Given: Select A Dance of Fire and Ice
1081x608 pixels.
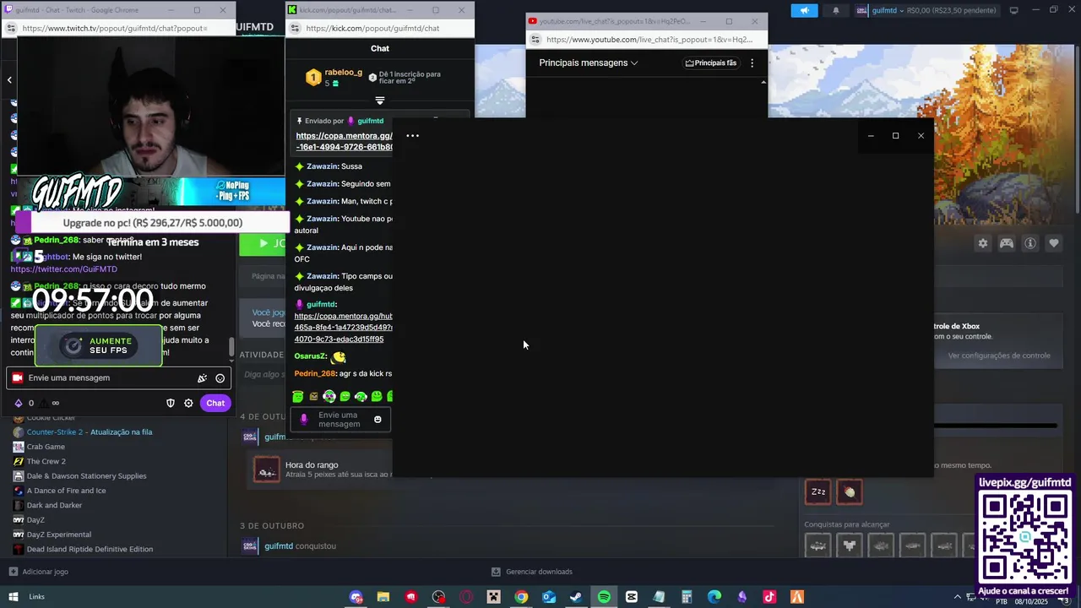Looking at the screenshot, I should point(66,491).
